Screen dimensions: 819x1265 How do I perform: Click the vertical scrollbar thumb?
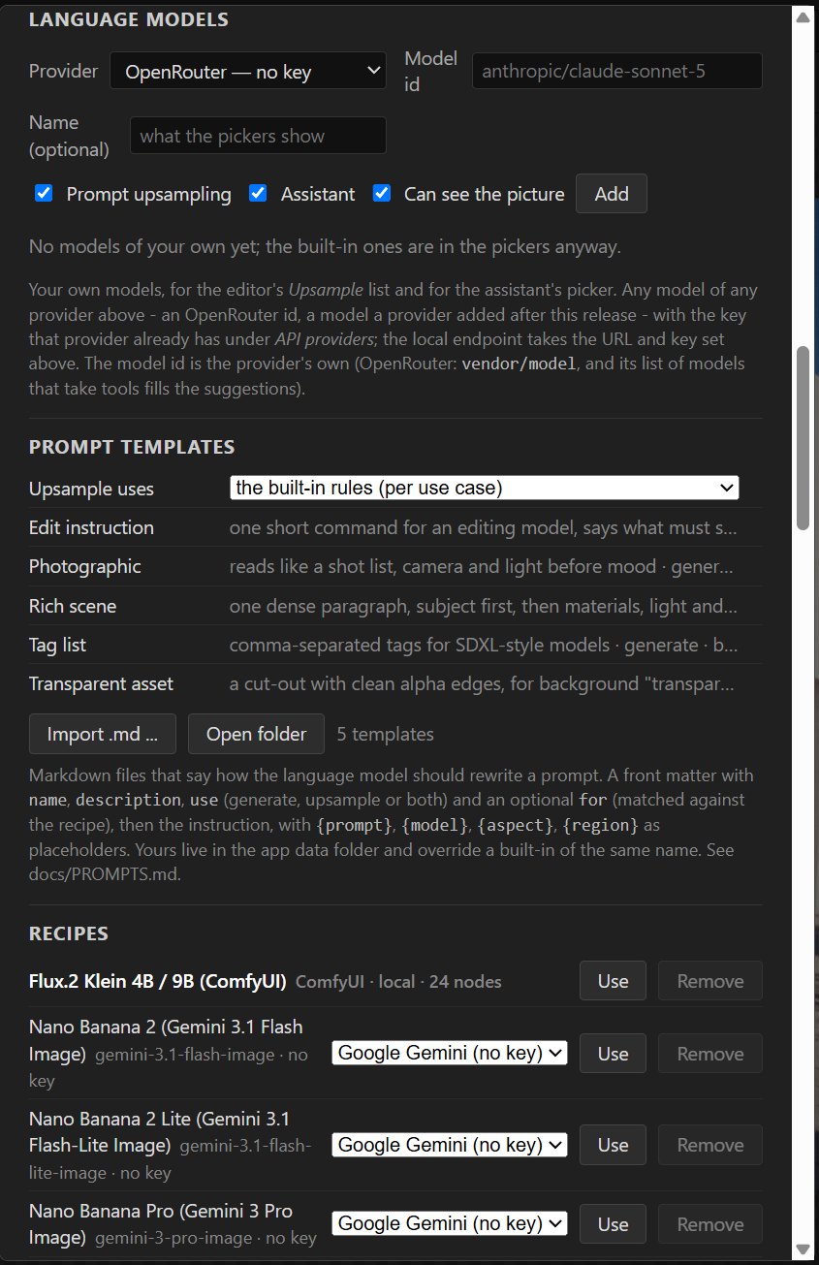pos(803,438)
